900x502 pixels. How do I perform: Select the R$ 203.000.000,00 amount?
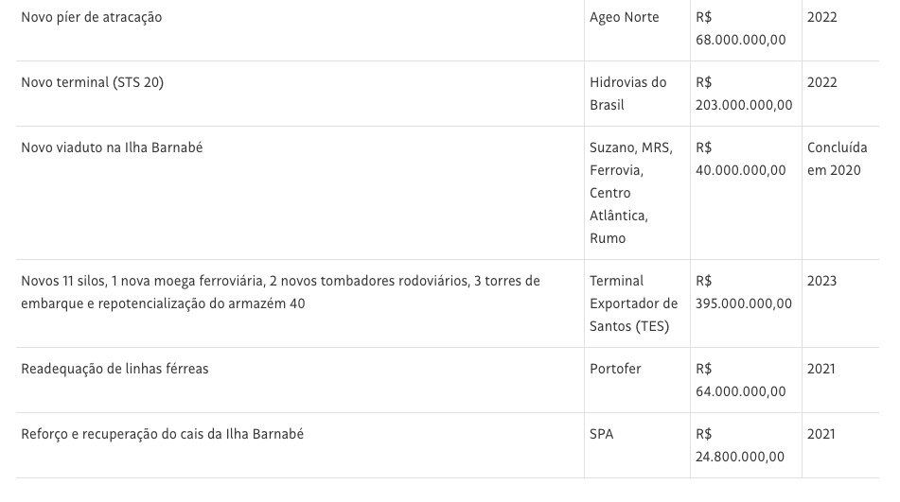(x=744, y=94)
